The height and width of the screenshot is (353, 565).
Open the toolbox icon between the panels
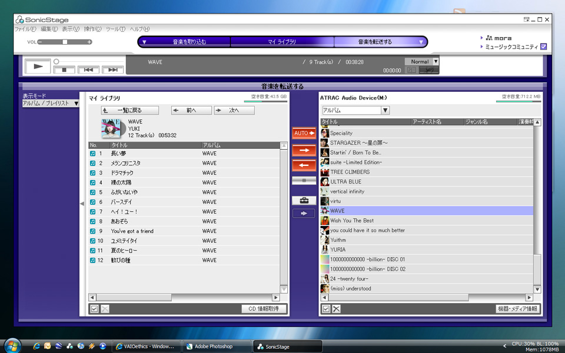tap(304, 200)
